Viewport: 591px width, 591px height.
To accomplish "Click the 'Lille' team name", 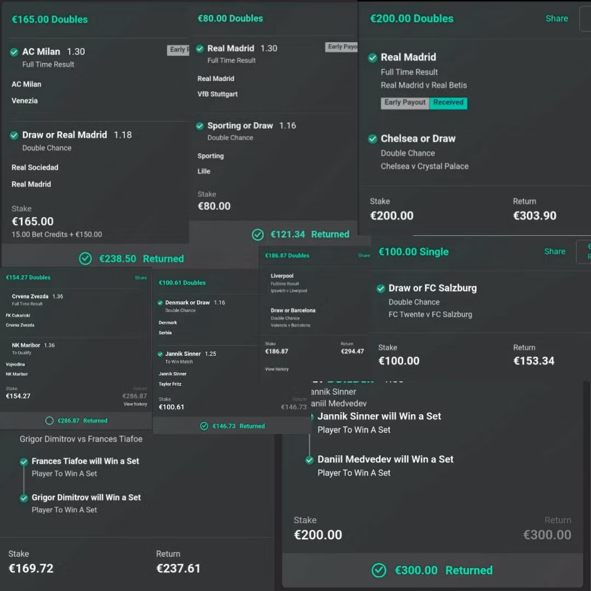I will pyautogui.click(x=204, y=171).
